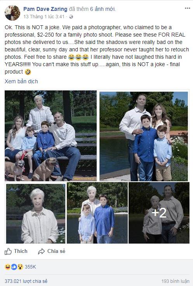
Task: Open the 193 bình luận comments
Action: tap(176, 281)
